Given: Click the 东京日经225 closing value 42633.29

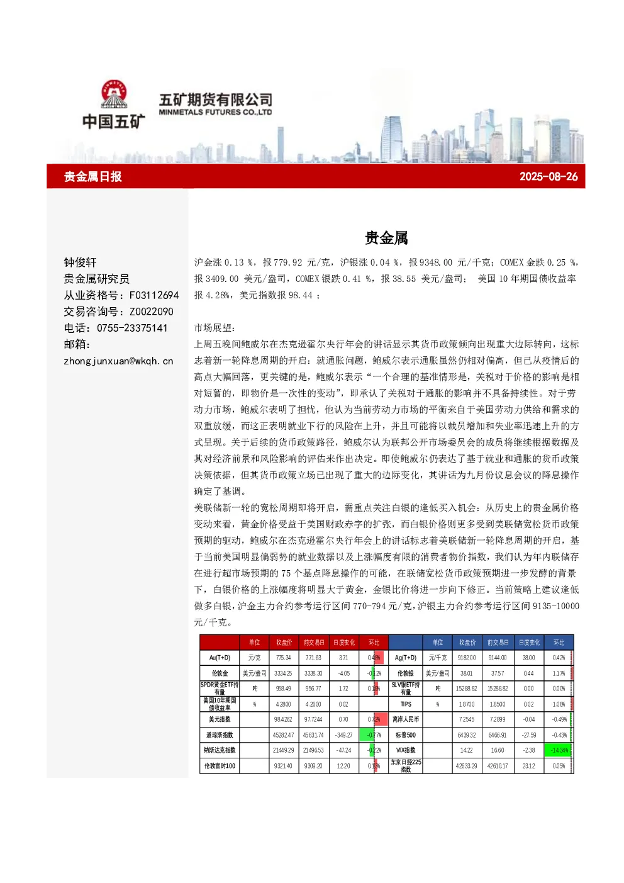Looking at the screenshot, I should coord(466,766).
